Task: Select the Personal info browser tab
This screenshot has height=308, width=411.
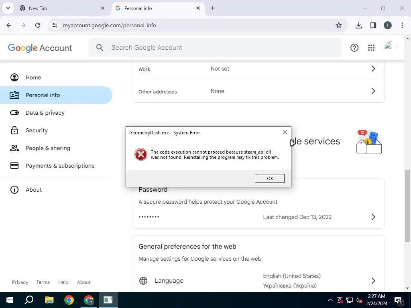Action: point(158,8)
